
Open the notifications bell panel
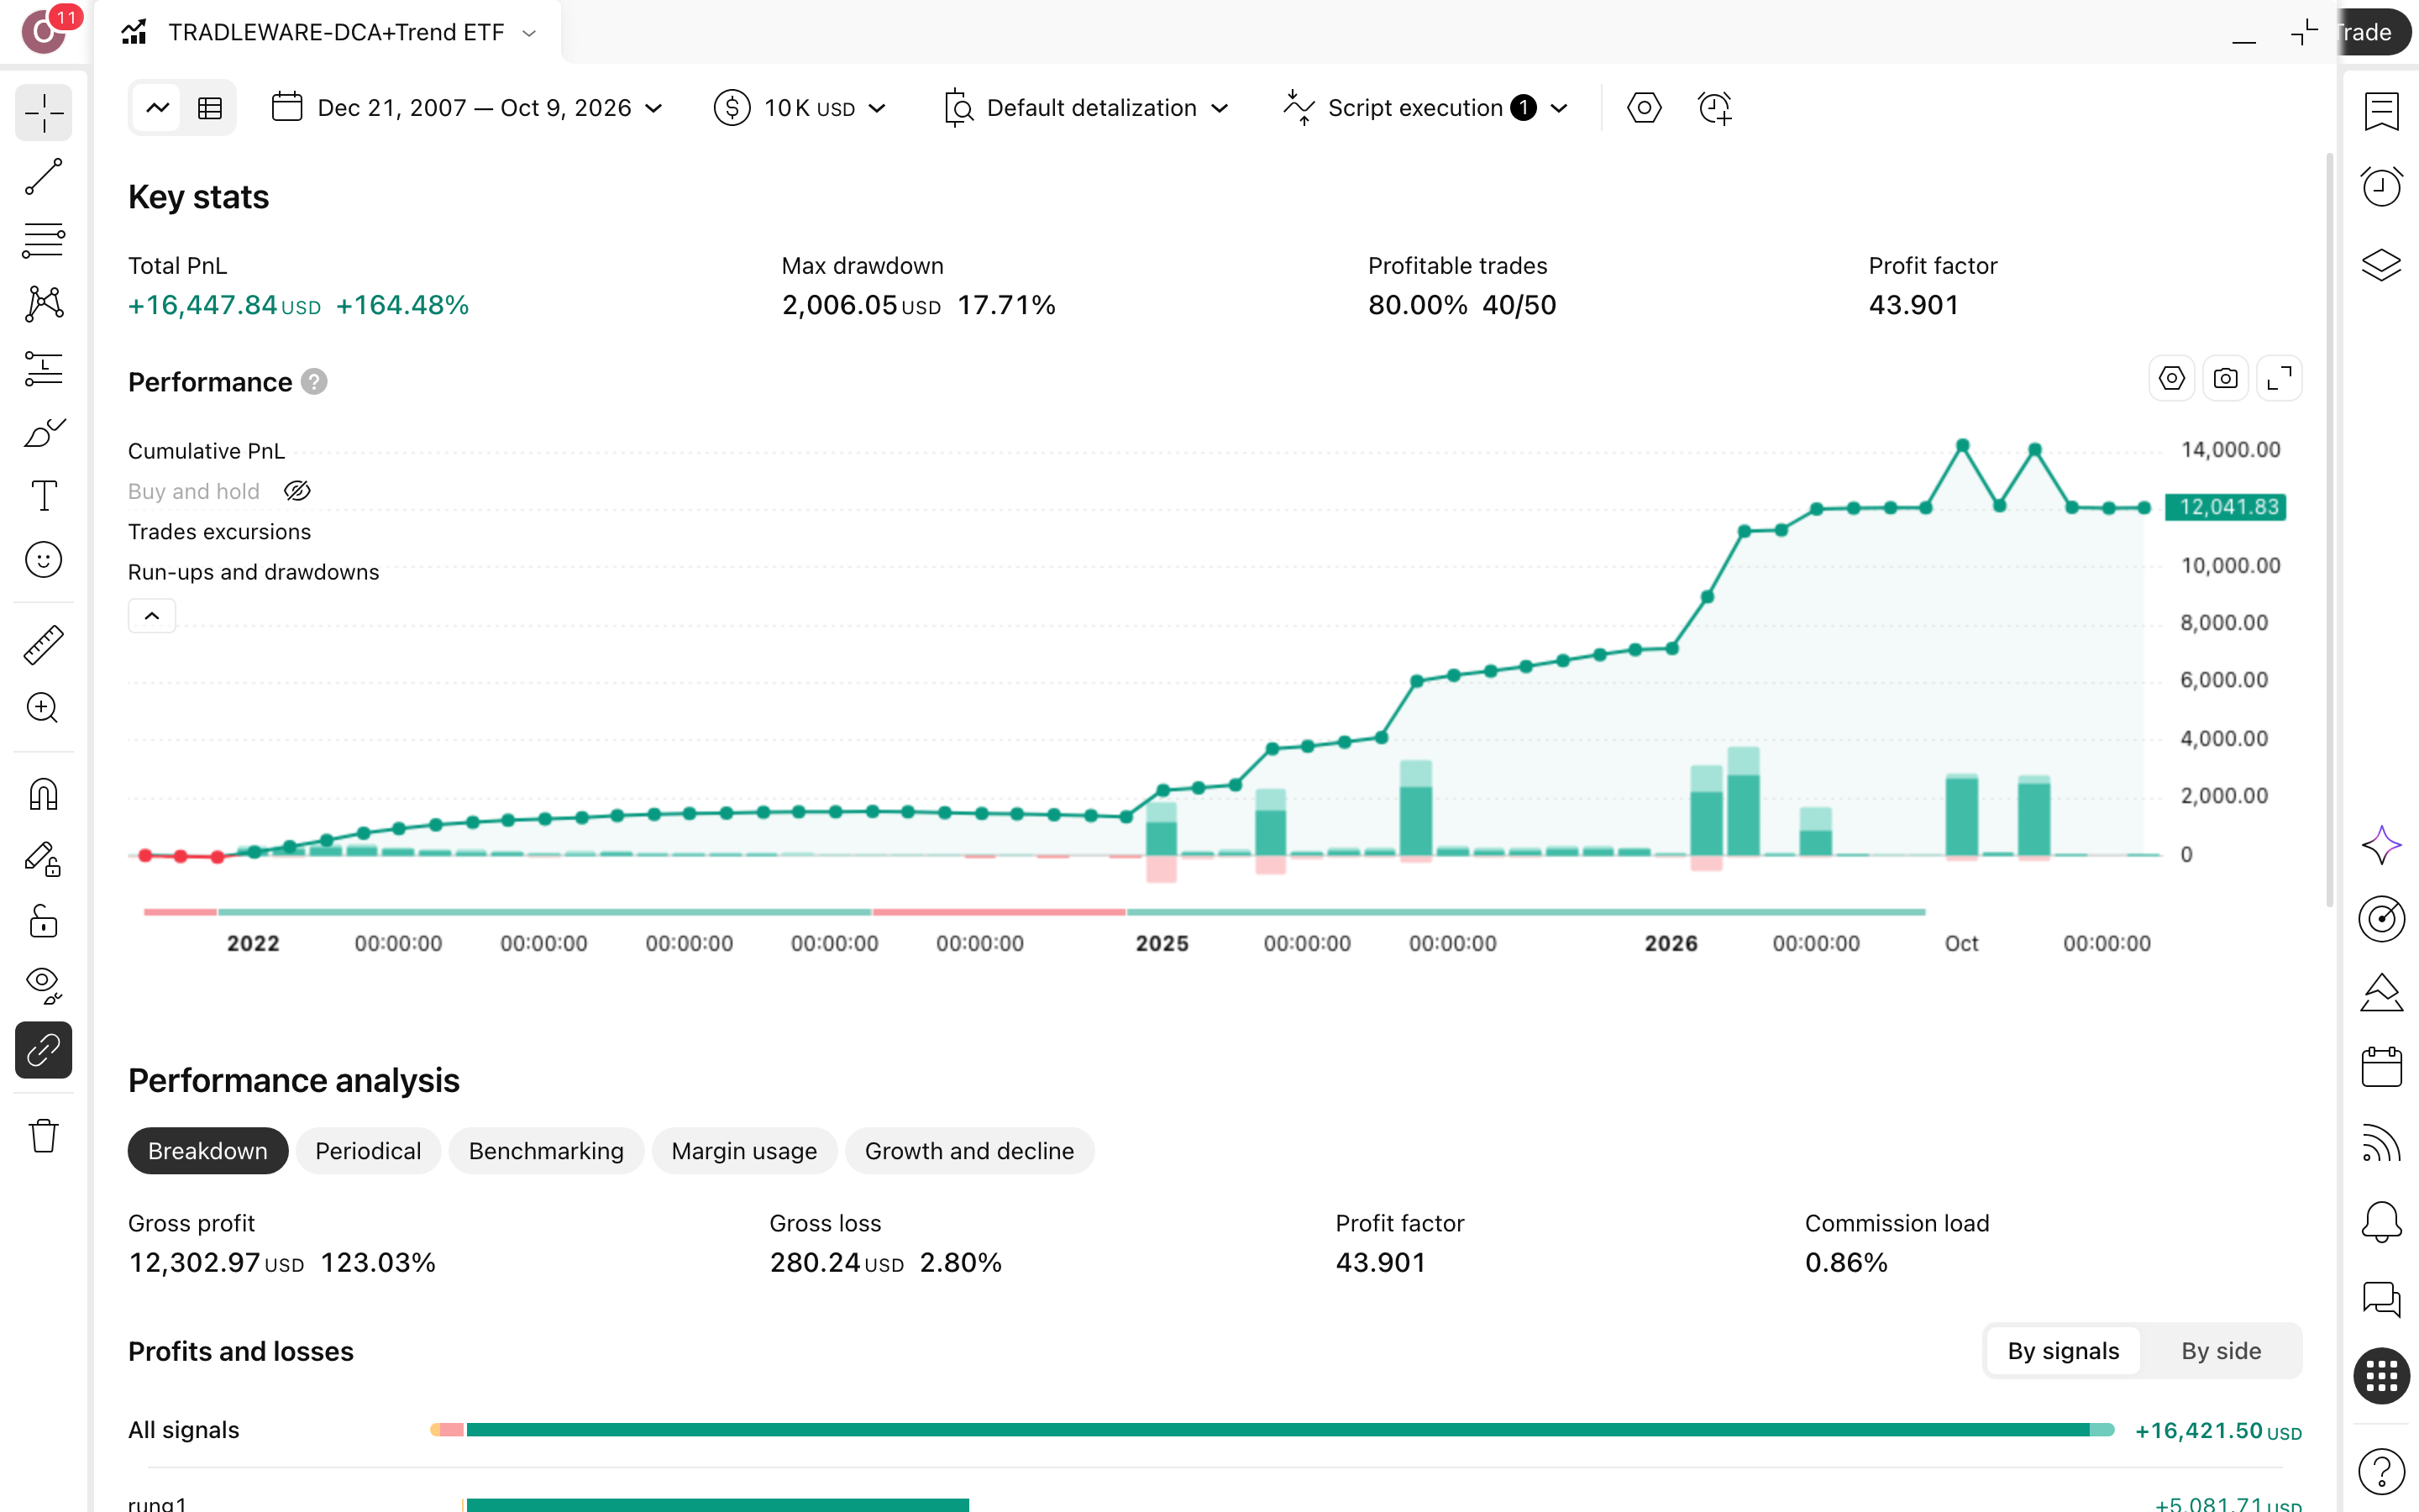point(2381,1222)
